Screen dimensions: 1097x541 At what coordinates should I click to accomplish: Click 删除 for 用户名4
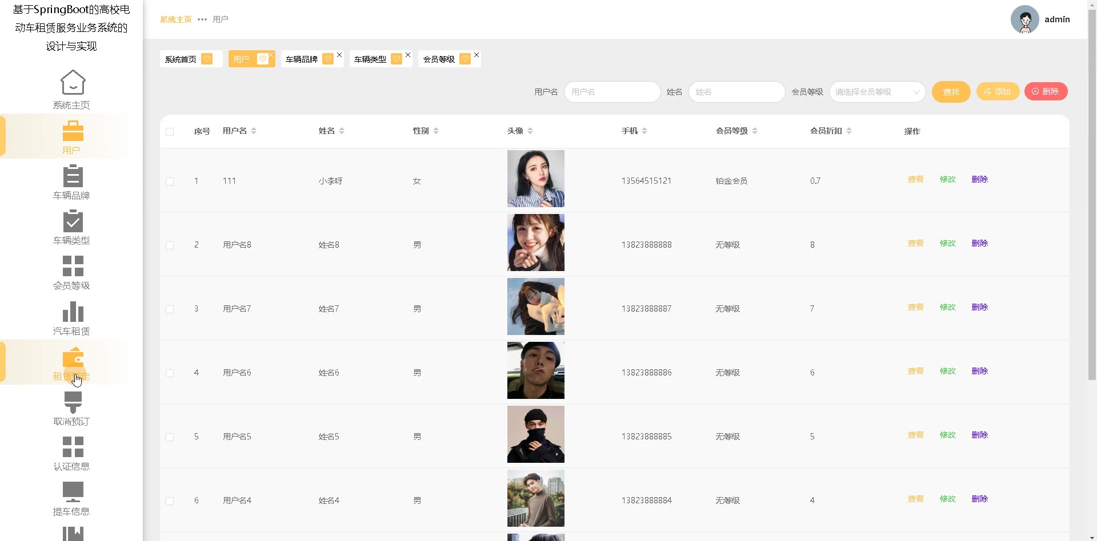980,499
